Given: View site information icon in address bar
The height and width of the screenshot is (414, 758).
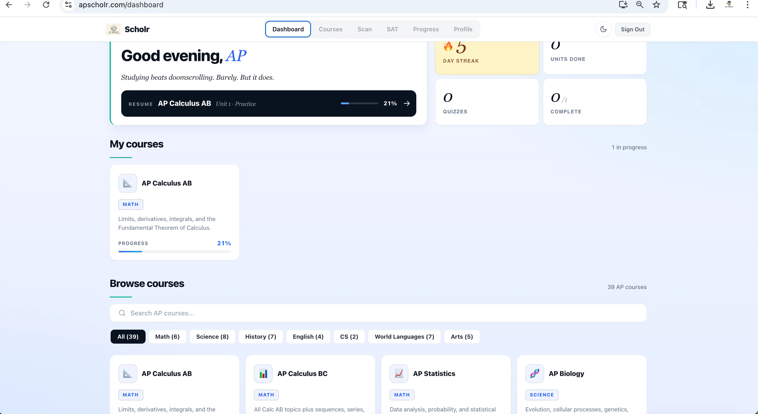Looking at the screenshot, I should coord(69,5).
